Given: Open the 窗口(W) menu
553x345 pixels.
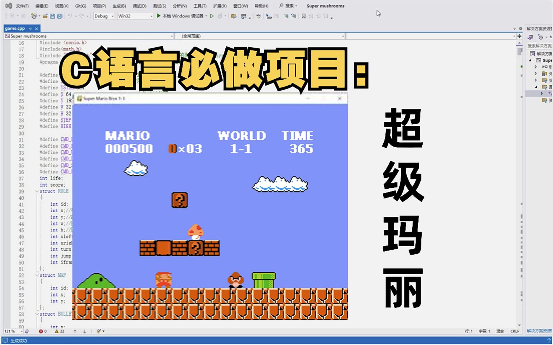Looking at the screenshot, I should coord(241,6).
